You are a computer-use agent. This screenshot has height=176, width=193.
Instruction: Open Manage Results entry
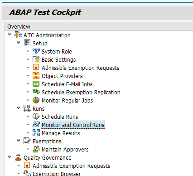pos(61,133)
